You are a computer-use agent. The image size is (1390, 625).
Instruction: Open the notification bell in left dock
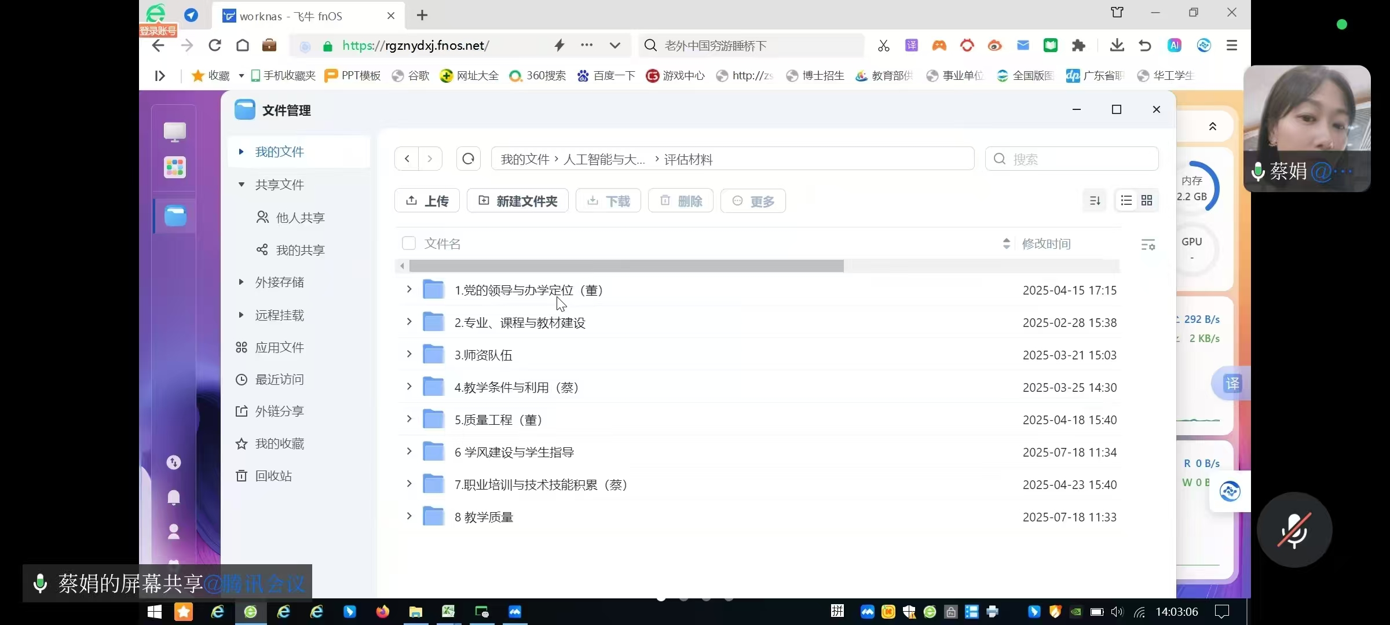tap(174, 497)
